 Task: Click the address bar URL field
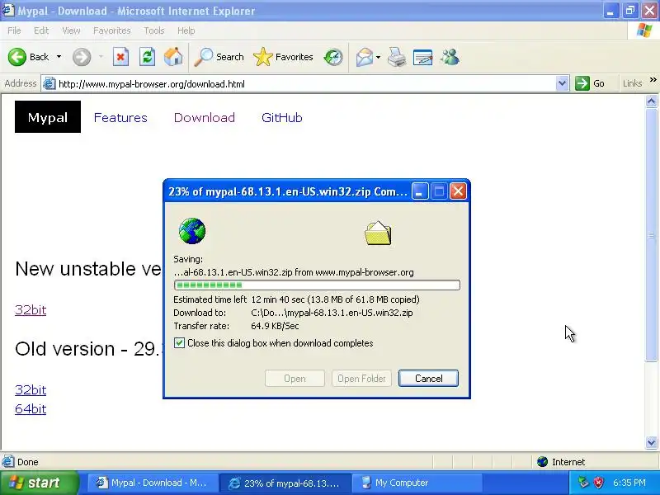[x=305, y=84]
